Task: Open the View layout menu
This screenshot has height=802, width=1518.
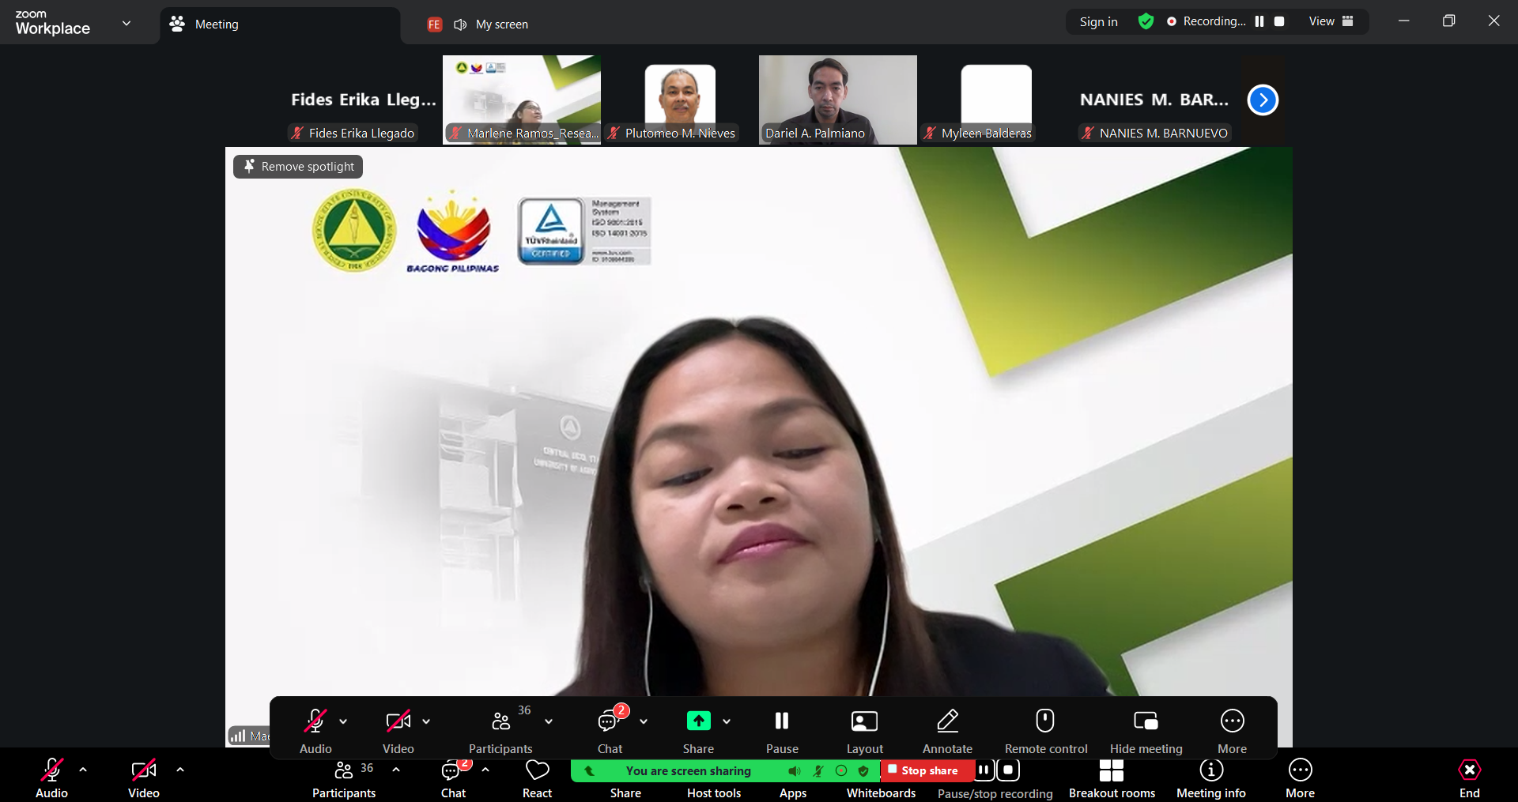Action: 1331,21
